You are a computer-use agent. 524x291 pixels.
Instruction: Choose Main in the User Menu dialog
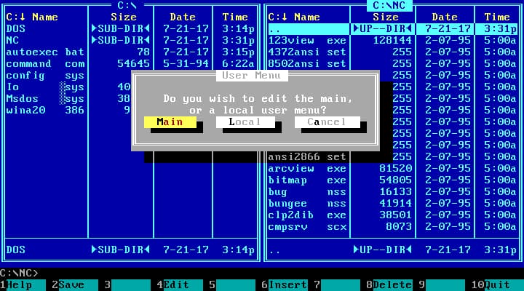pyautogui.click(x=170, y=122)
